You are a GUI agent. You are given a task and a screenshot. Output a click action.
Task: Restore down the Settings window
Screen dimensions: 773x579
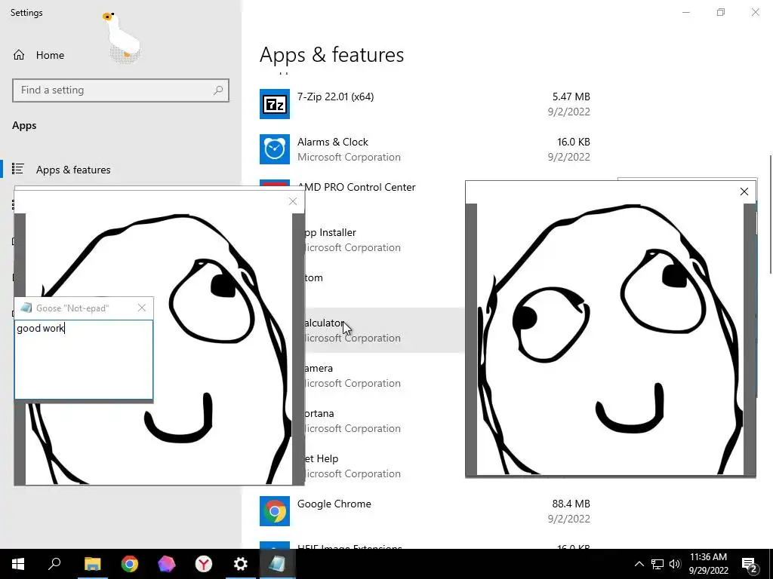[721, 12]
